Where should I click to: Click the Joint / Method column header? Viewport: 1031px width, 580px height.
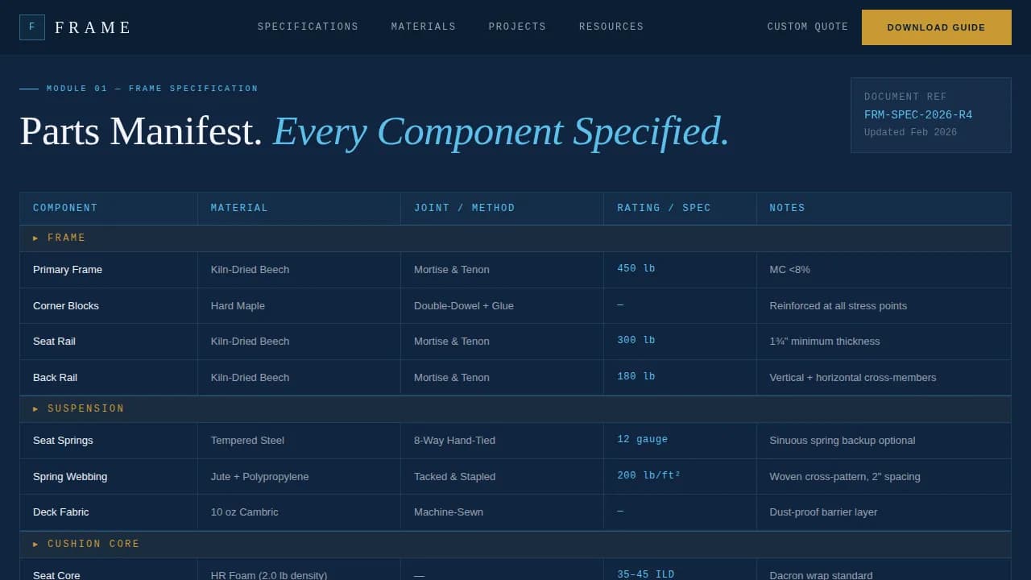pos(464,208)
